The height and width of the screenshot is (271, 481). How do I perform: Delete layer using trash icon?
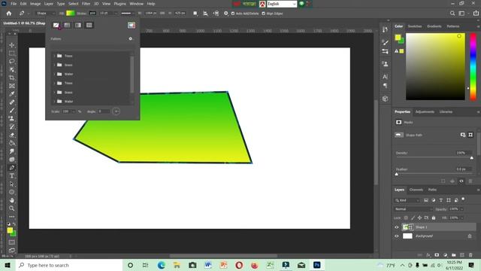[x=470, y=255]
